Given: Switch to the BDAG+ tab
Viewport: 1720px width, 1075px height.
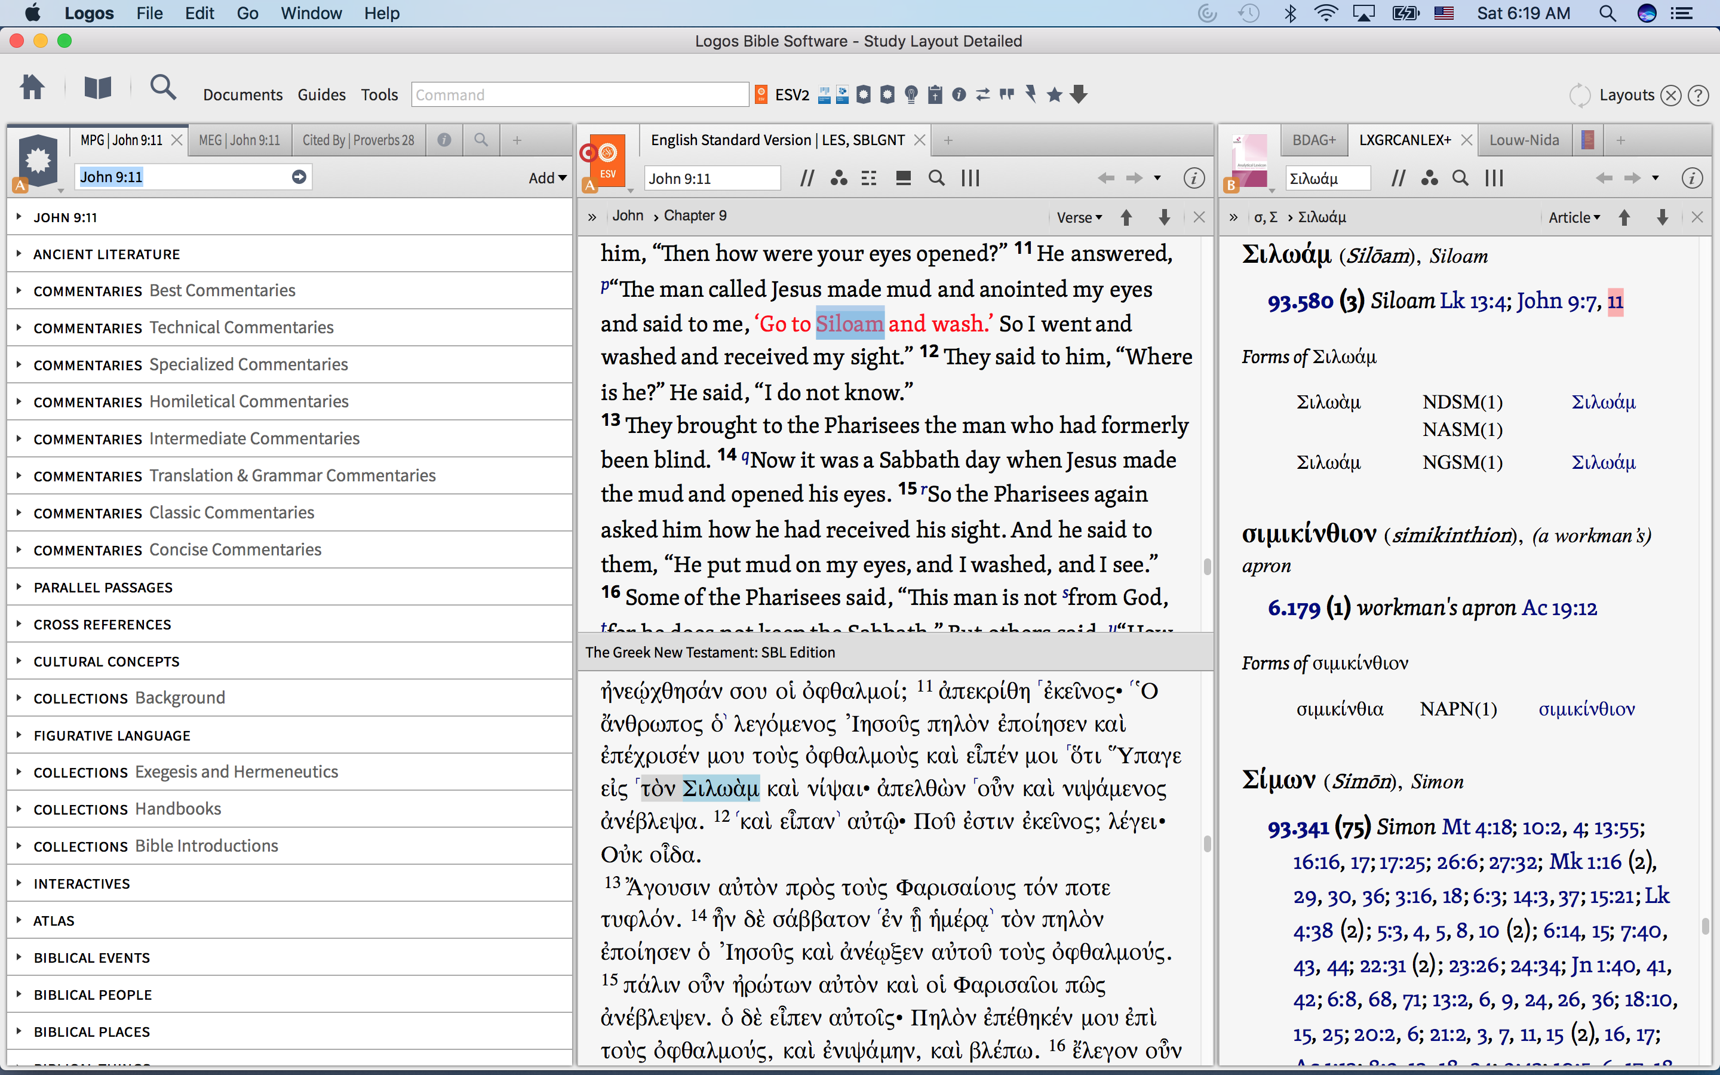Looking at the screenshot, I should click(x=1314, y=140).
